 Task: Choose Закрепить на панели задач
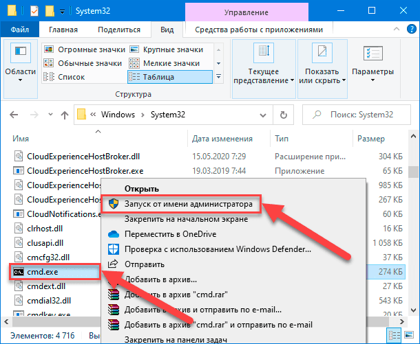(x=233, y=339)
